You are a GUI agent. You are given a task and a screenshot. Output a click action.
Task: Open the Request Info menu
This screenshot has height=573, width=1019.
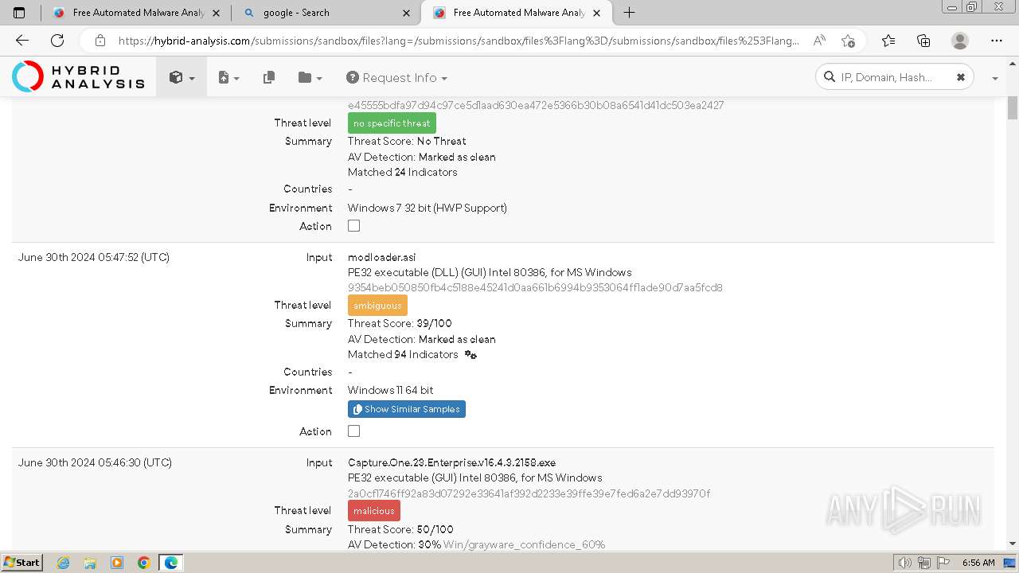(x=396, y=77)
